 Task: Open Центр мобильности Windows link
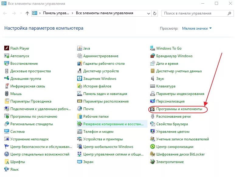coord(108,147)
